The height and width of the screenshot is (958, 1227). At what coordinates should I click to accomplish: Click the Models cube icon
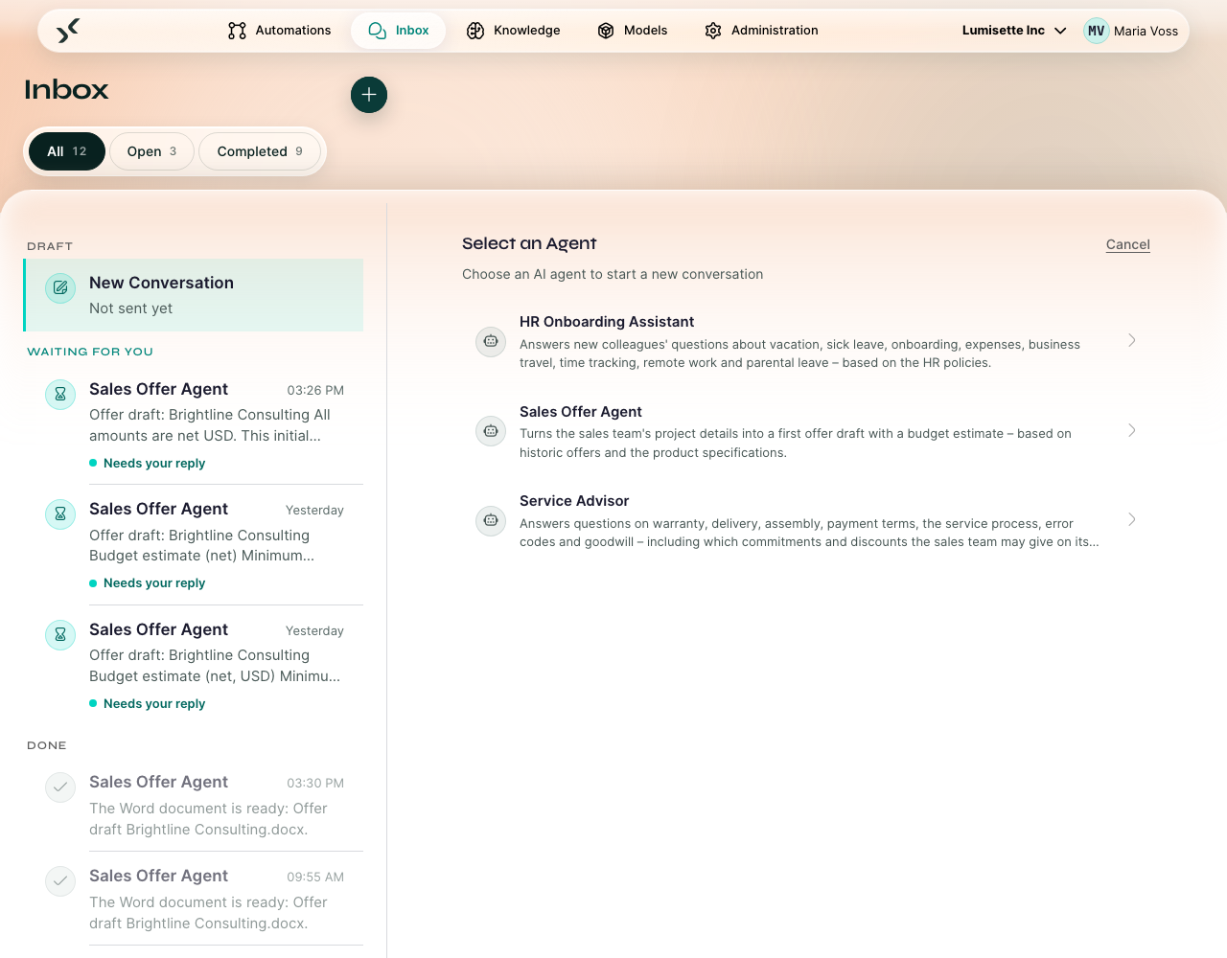(606, 31)
